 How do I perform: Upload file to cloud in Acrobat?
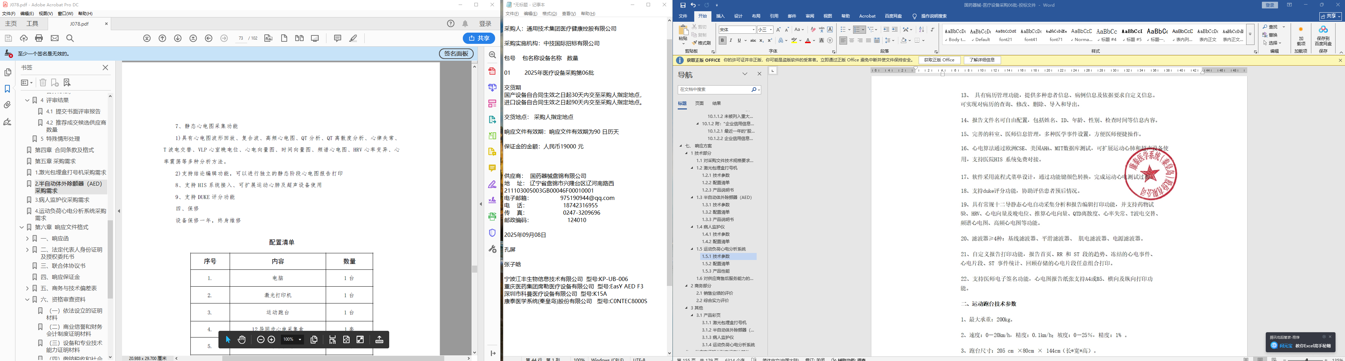23,38
